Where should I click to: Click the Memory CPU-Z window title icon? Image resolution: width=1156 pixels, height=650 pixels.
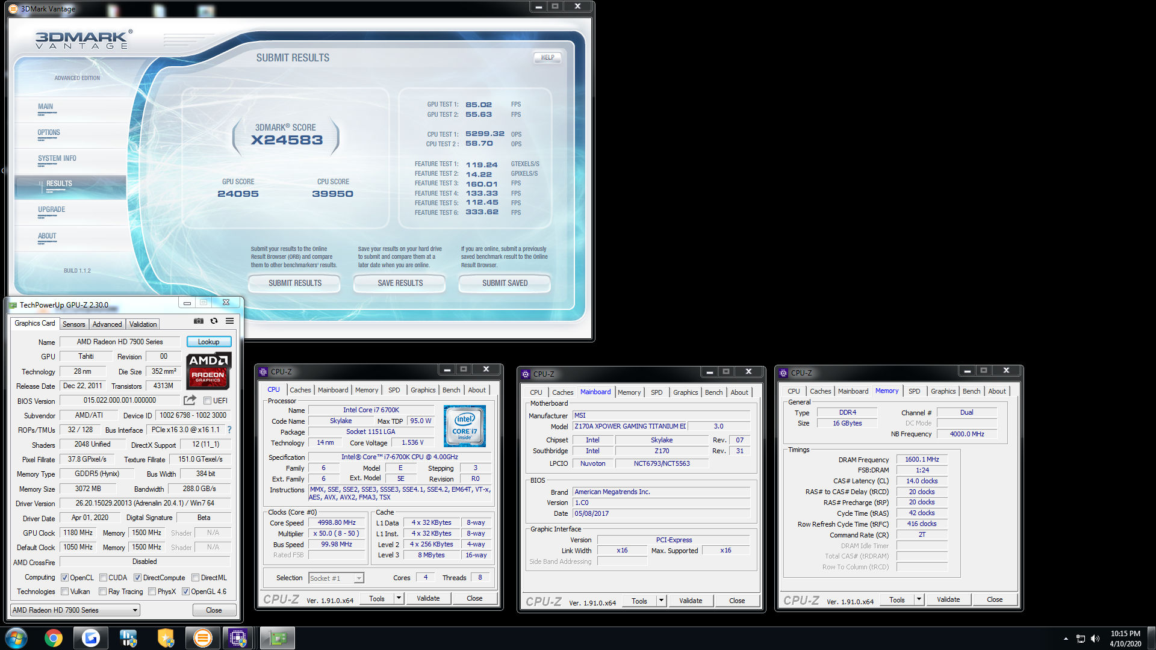tap(783, 373)
